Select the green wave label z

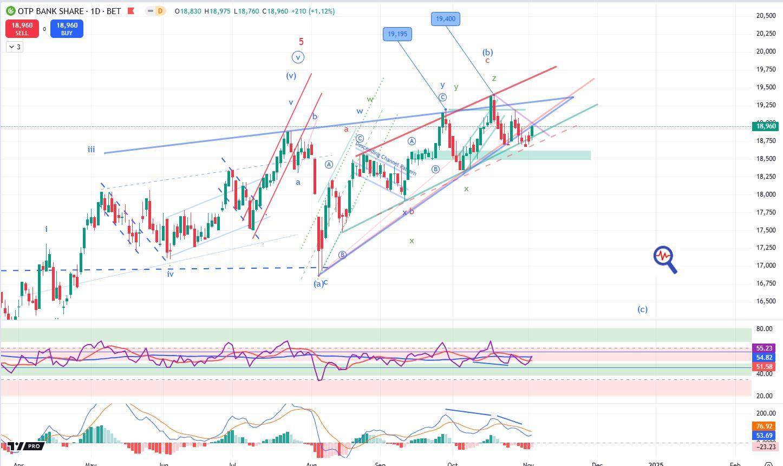point(494,77)
